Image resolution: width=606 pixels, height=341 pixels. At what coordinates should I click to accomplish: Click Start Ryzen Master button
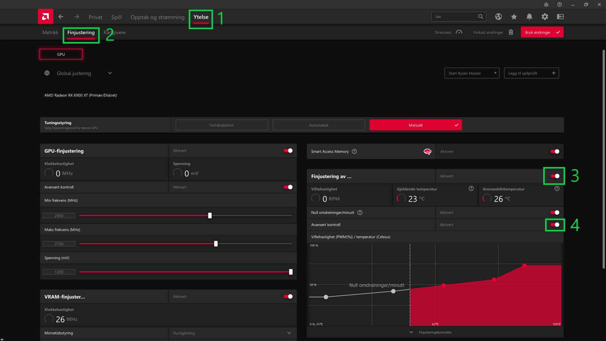coord(472,73)
